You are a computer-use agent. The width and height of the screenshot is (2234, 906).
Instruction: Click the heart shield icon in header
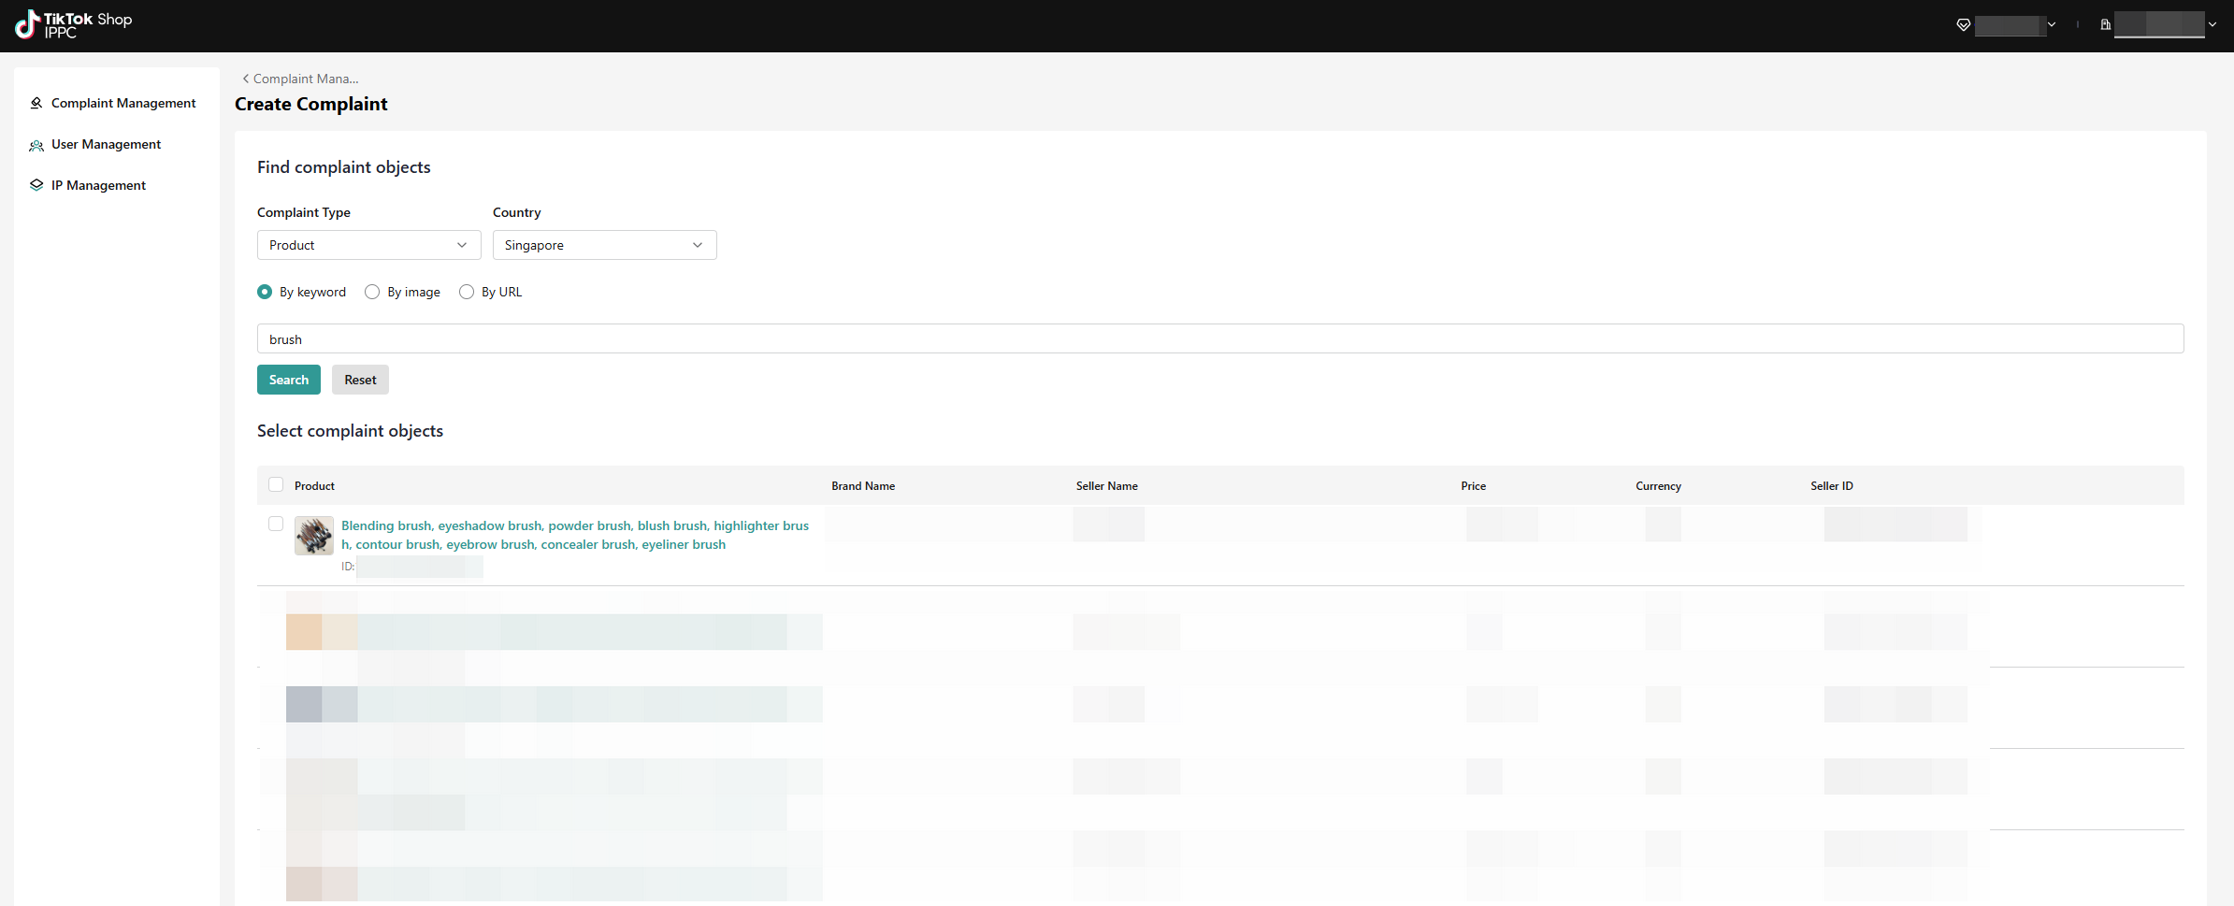pyautogui.click(x=1964, y=25)
